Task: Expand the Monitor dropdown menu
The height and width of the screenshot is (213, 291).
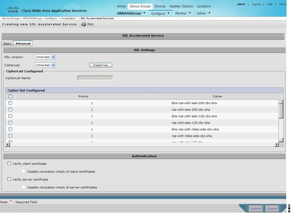Action: pos(190,13)
